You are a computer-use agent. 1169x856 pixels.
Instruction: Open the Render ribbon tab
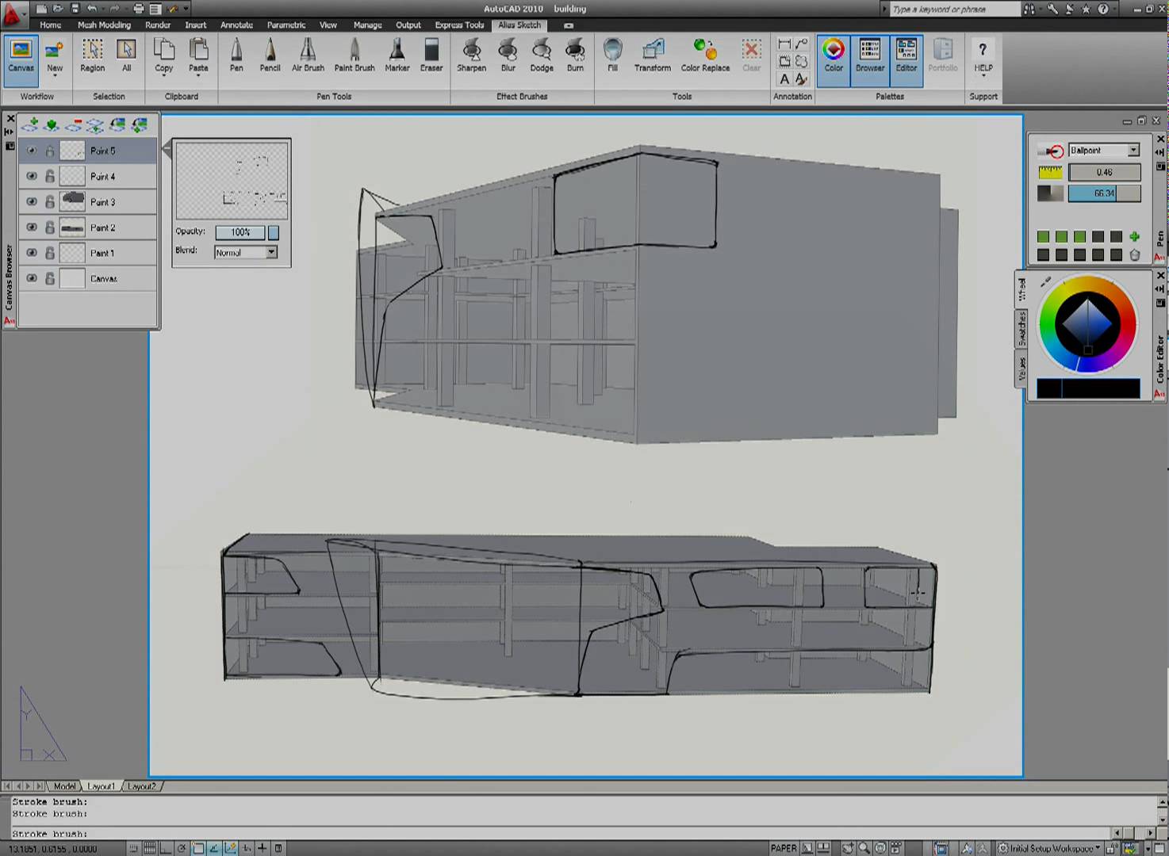(x=158, y=25)
